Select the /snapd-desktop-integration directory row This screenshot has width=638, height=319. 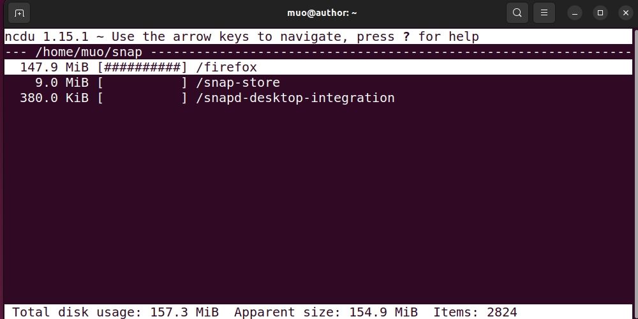(x=295, y=98)
